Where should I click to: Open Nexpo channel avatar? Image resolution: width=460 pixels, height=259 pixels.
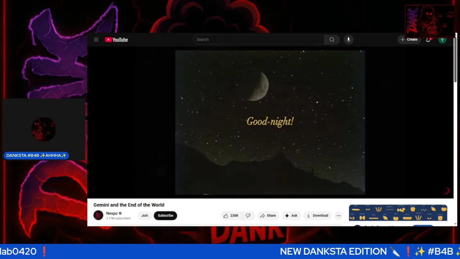pos(98,215)
